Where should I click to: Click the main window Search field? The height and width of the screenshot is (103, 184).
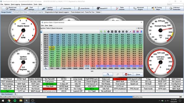175,4
